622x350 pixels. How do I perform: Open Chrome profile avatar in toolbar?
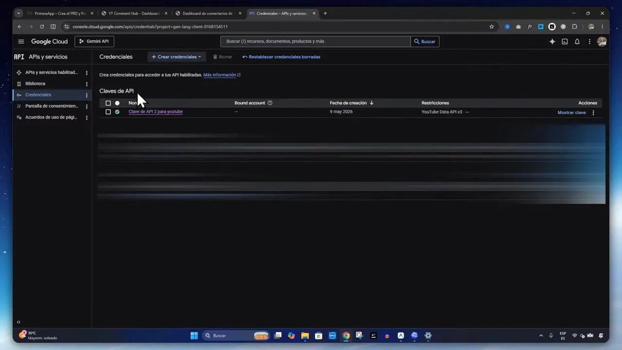591,27
